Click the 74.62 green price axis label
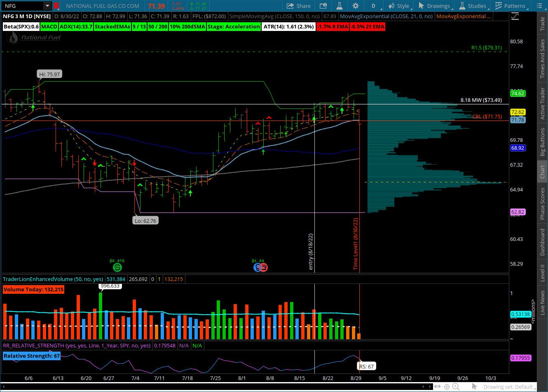548x392 pixels. (x=518, y=93)
